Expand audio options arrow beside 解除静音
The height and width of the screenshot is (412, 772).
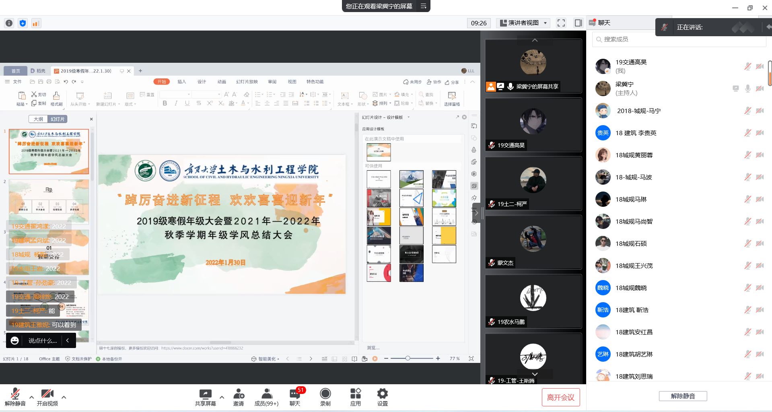pos(31,398)
